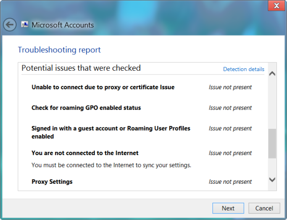Click the scrollbar up arrow
The height and width of the screenshot is (220, 287).
tap(272, 73)
